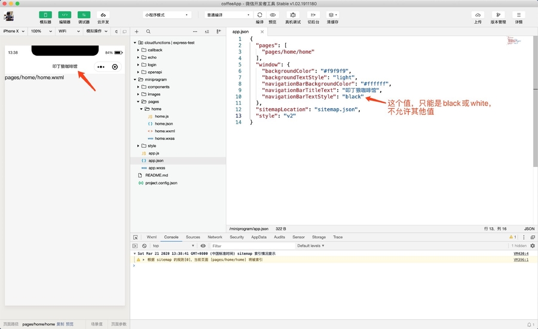Open 版本管理 version control
Viewport: 538px width, 329px height.
click(498, 15)
